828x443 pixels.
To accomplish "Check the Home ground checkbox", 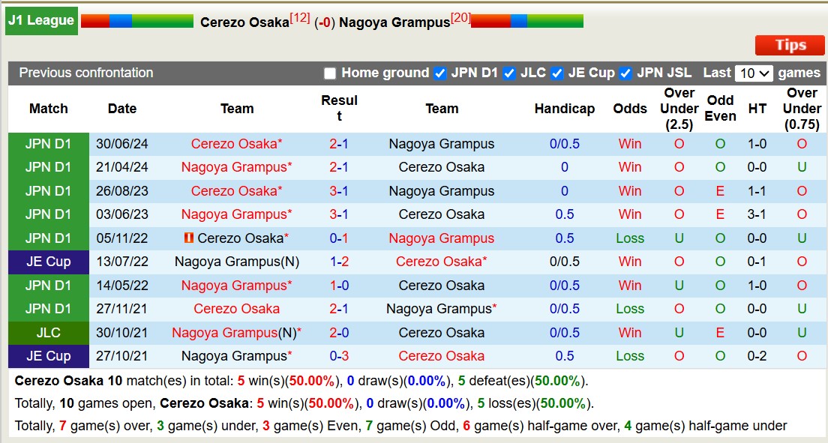I will coord(330,73).
